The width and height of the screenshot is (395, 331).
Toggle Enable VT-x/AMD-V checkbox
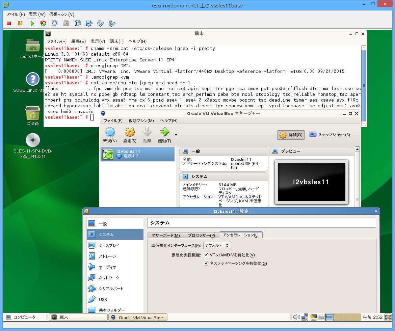[x=206, y=255]
